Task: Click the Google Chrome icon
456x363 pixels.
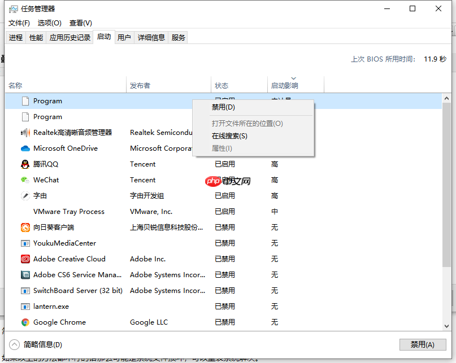Action: (25, 322)
